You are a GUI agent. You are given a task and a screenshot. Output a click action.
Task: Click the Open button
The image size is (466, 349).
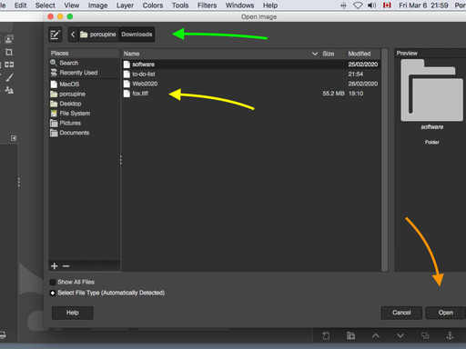point(445,313)
